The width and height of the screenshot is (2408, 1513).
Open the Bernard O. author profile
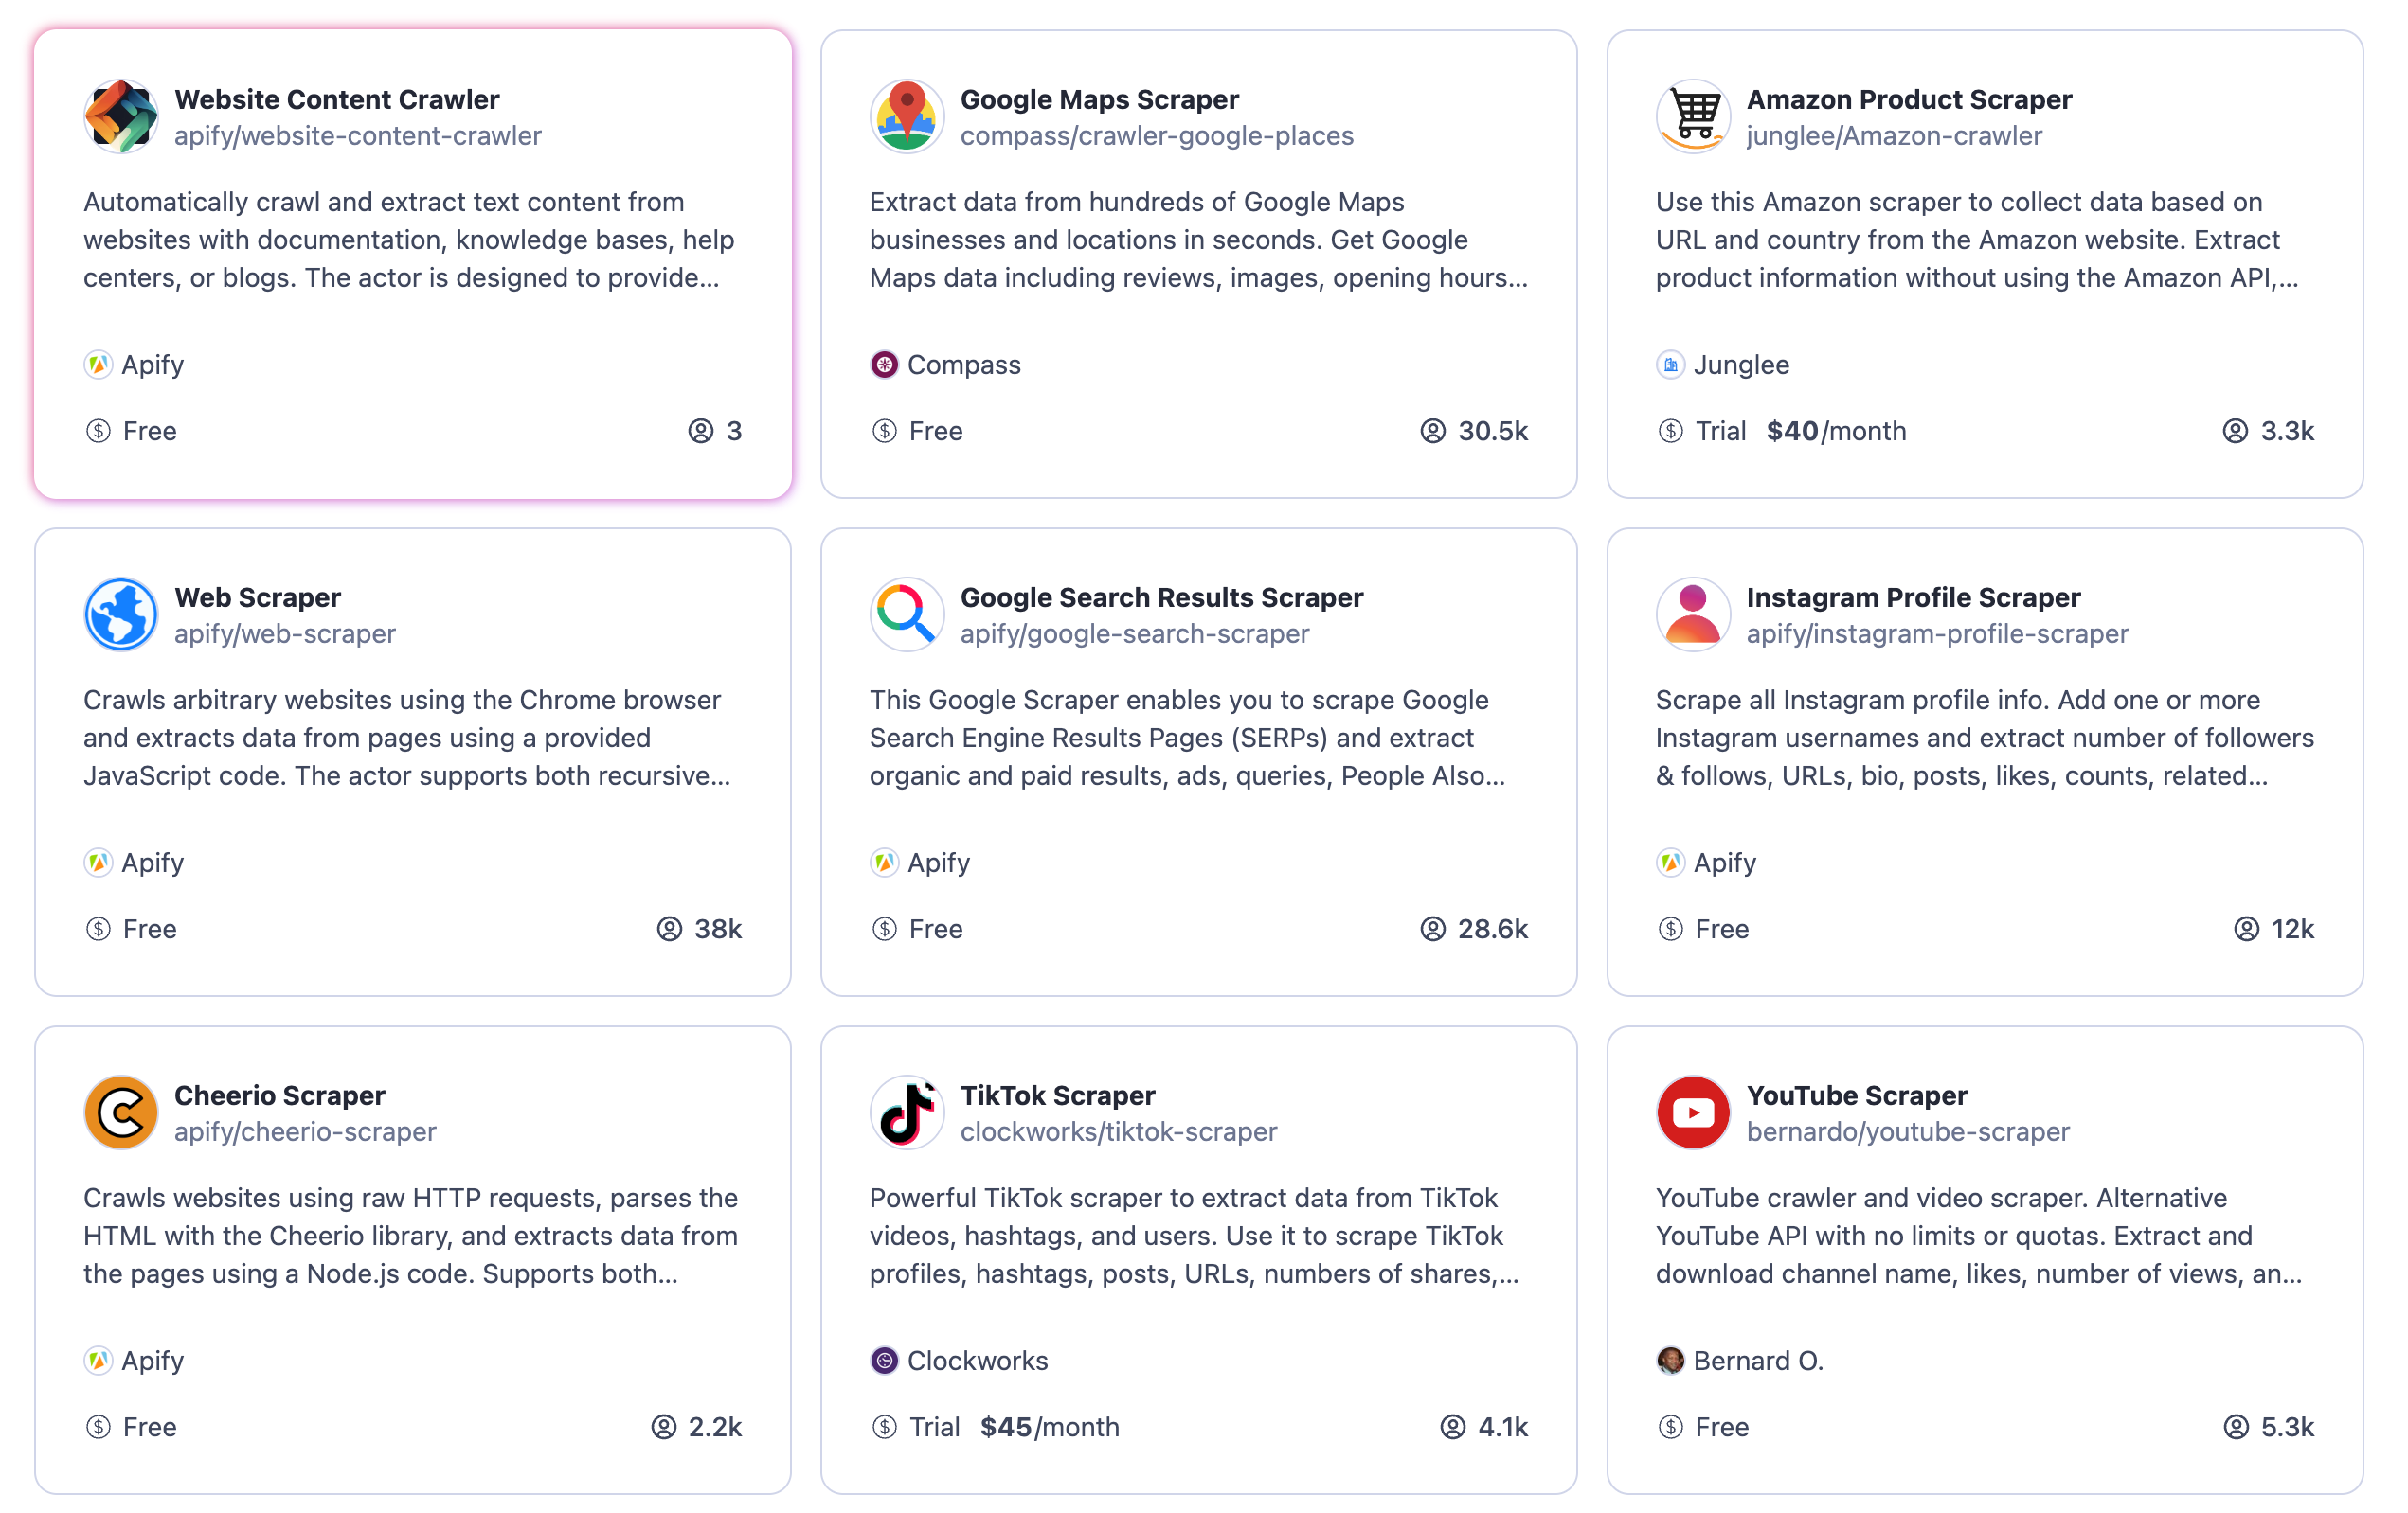(1757, 1361)
